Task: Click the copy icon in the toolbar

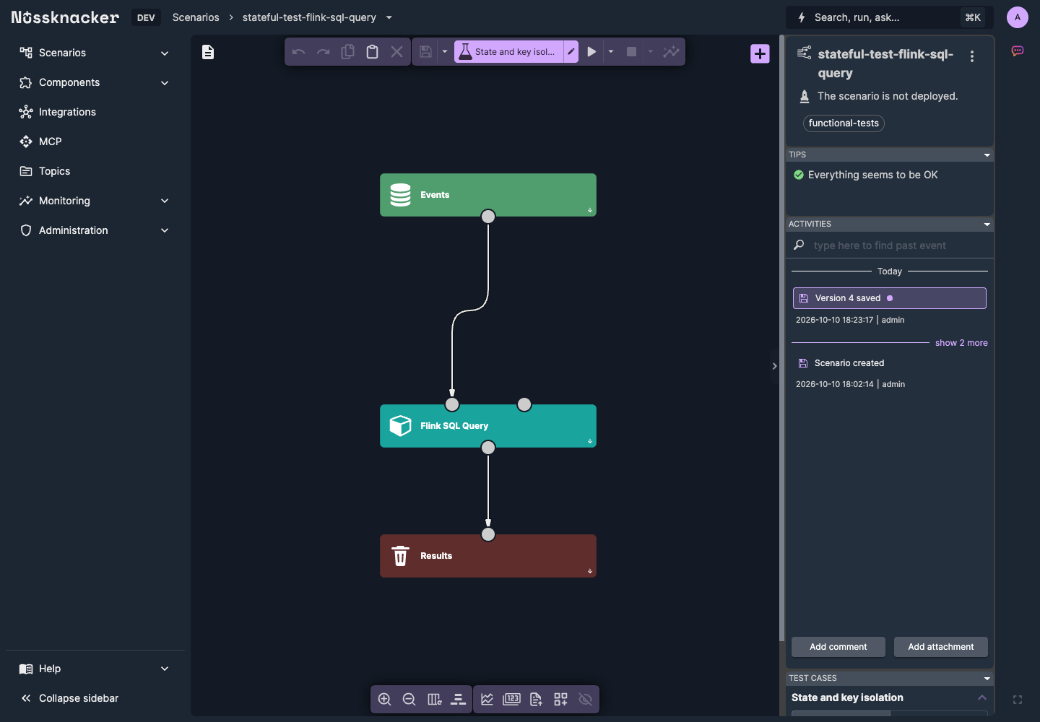Action: click(348, 52)
